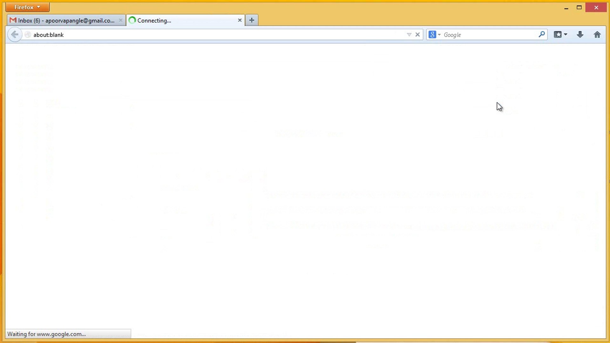Viewport: 610px width, 343px height.
Task: Switch to the Gmail Inbox tab
Action: pyautogui.click(x=64, y=20)
